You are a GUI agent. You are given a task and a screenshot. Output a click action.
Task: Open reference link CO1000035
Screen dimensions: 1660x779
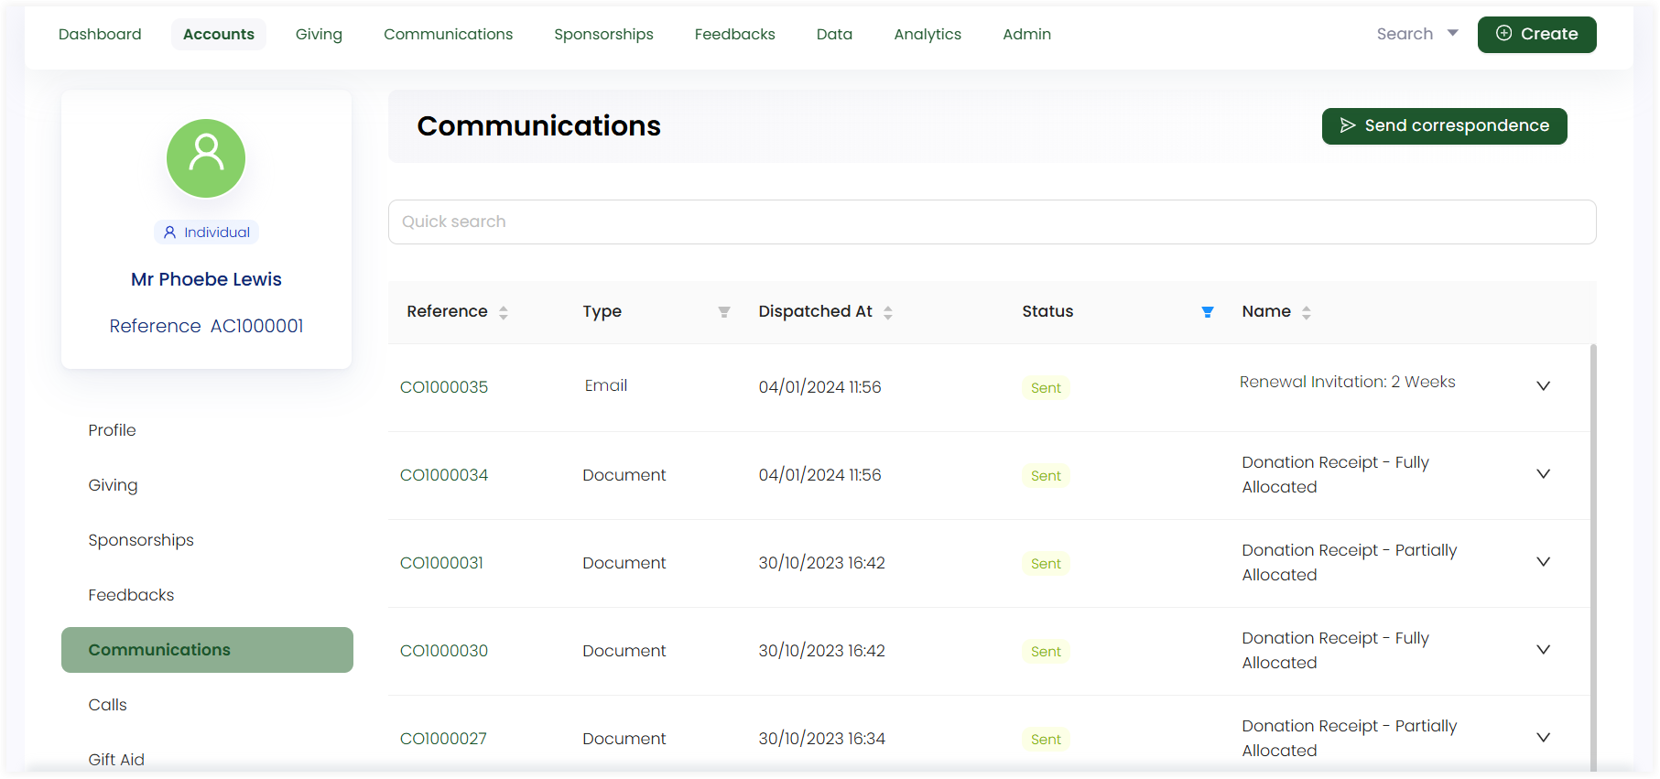tap(444, 387)
